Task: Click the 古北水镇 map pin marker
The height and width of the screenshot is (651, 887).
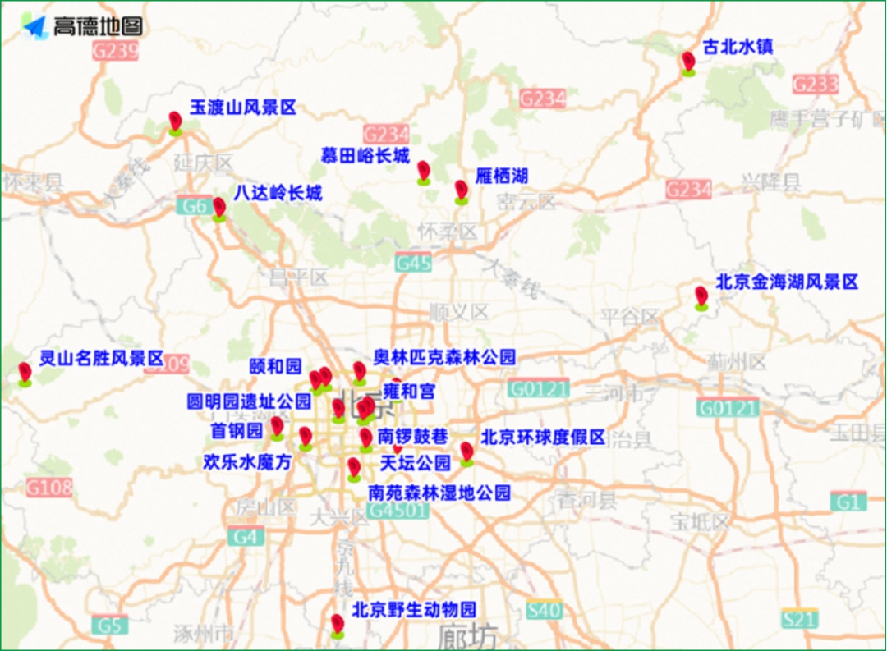Action: point(687,62)
